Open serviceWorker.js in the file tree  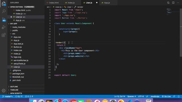coord(21,60)
